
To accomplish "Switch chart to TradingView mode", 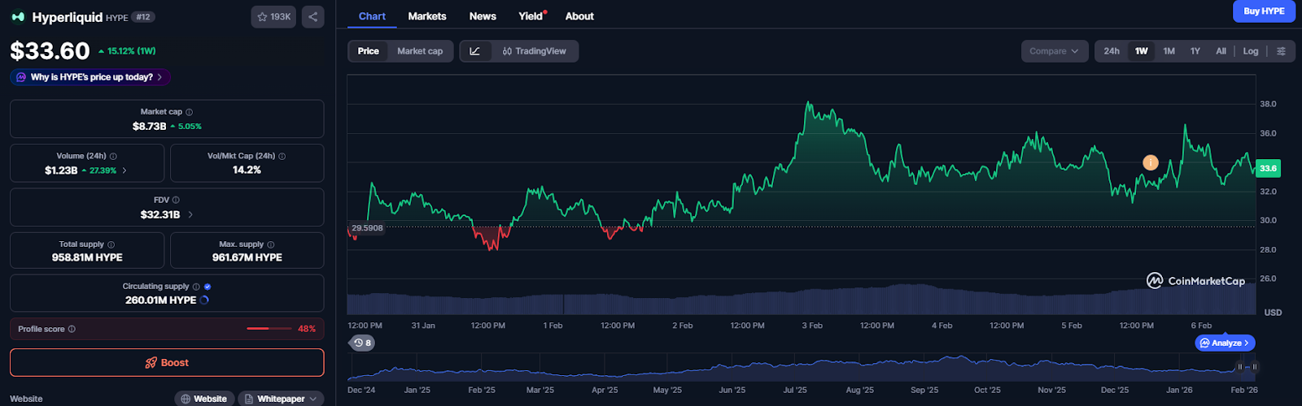I will click(534, 51).
